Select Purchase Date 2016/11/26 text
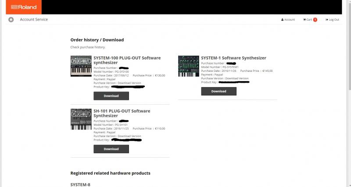The width and height of the screenshot is (351, 187). tap(218, 71)
